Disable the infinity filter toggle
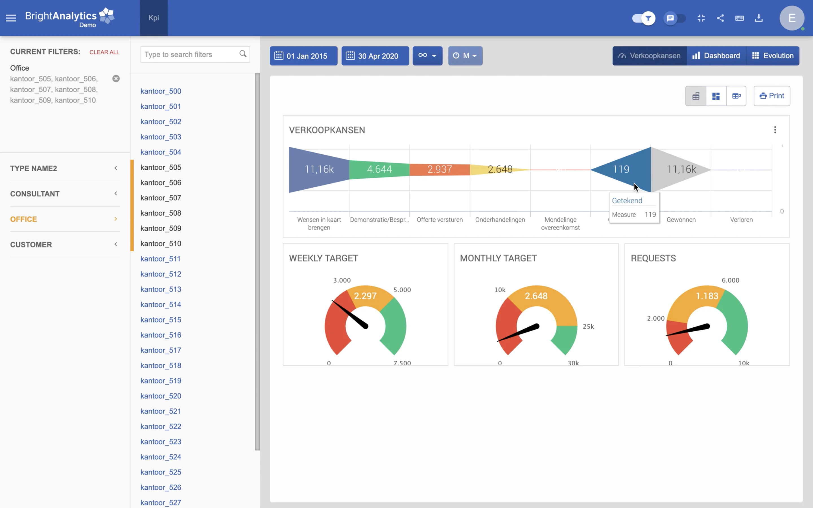The width and height of the screenshot is (813, 508). [x=427, y=56]
